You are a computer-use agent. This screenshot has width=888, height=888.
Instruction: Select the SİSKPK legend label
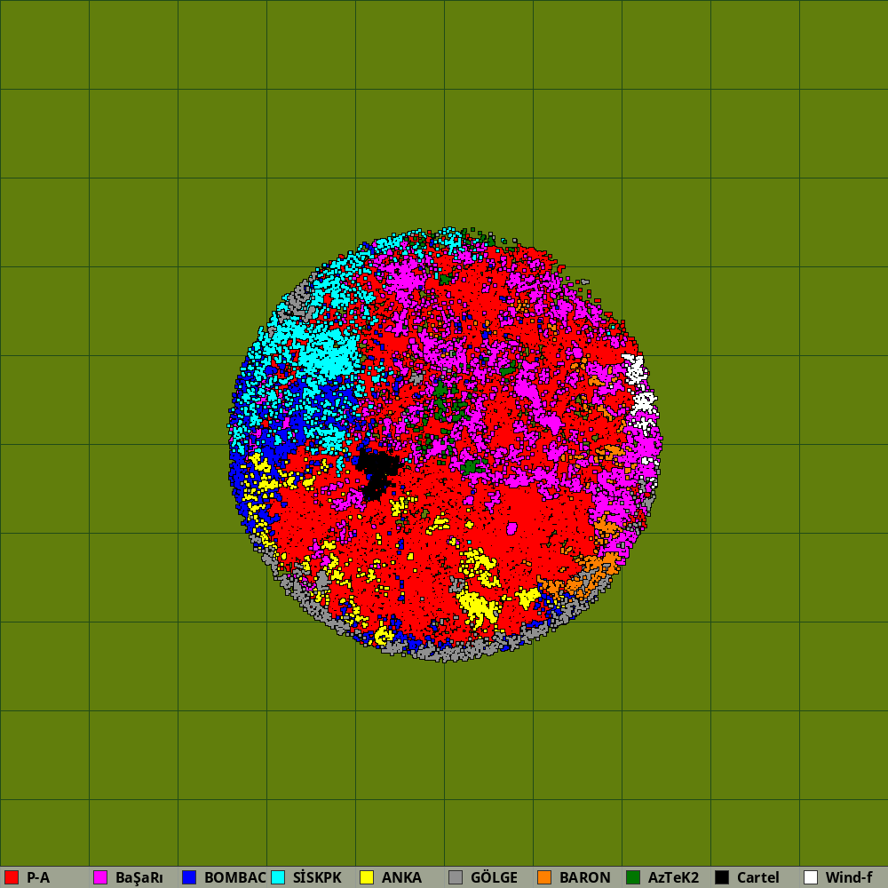point(317,877)
